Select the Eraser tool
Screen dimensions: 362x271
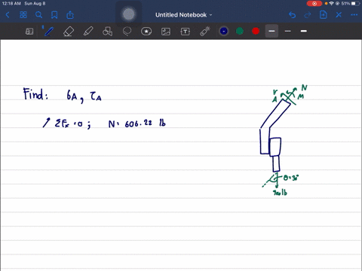[x=69, y=32]
